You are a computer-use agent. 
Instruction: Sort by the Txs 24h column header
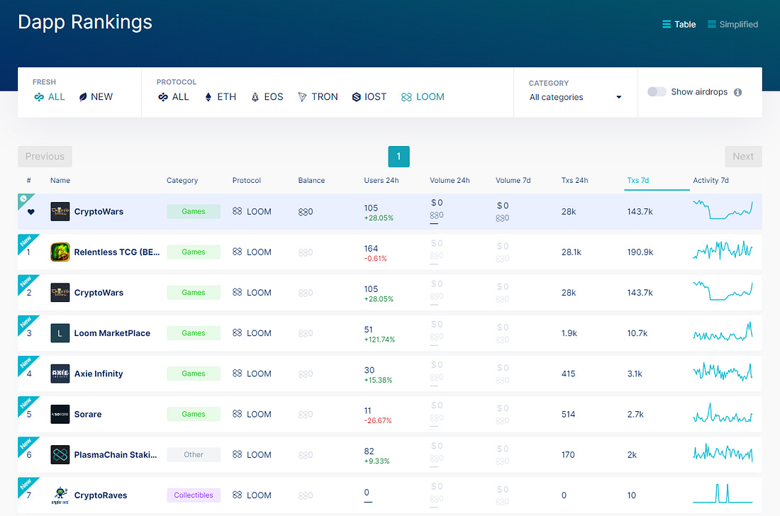pyautogui.click(x=574, y=181)
